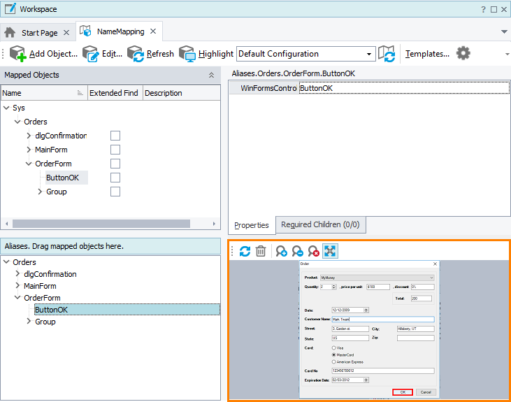
Task: Click the Edit toolbar icon
Action: pyautogui.click(x=91, y=54)
